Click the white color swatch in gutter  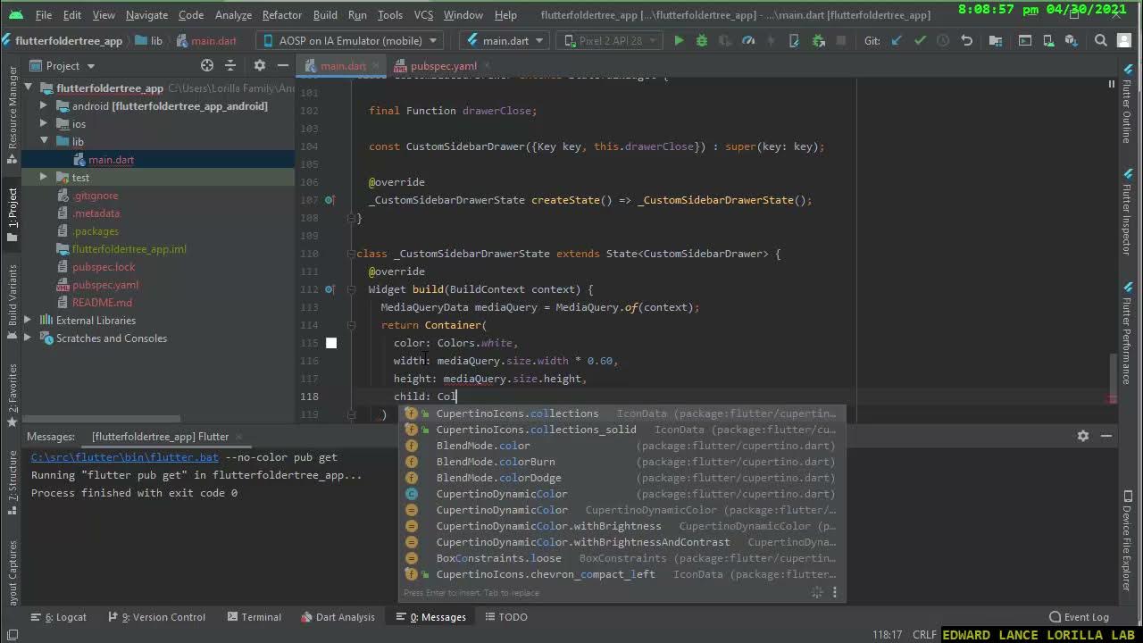[x=331, y=343]
